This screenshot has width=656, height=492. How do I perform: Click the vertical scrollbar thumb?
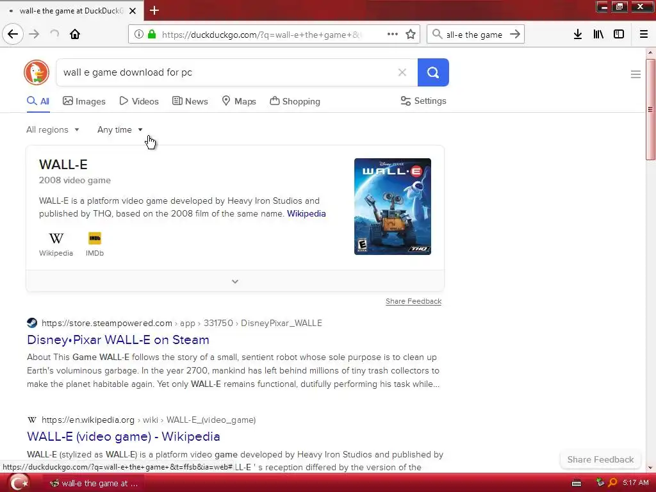650,109
